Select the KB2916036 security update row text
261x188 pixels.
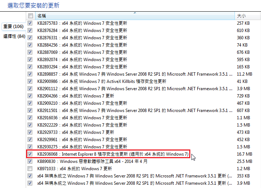[x=82, y=117]
